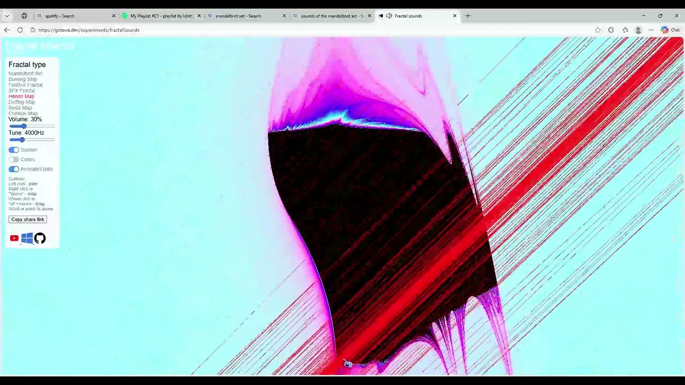
Task: Select Henon Map fractal type
Action: (x=21, y=96)
